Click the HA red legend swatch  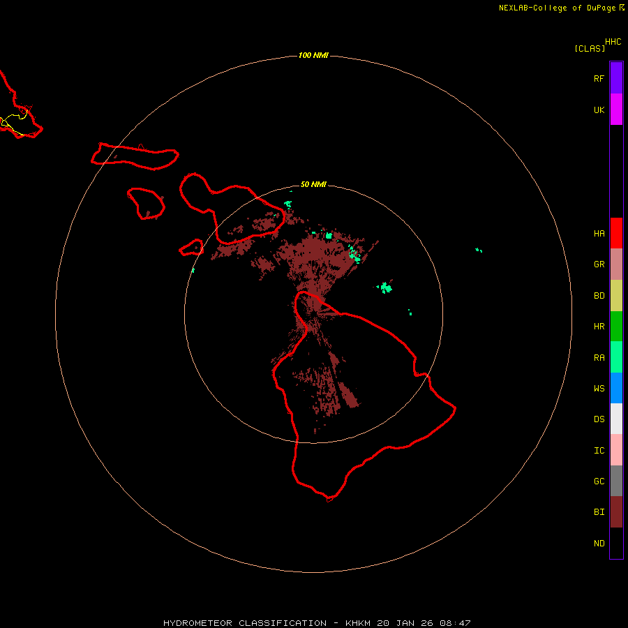(616, 233)
